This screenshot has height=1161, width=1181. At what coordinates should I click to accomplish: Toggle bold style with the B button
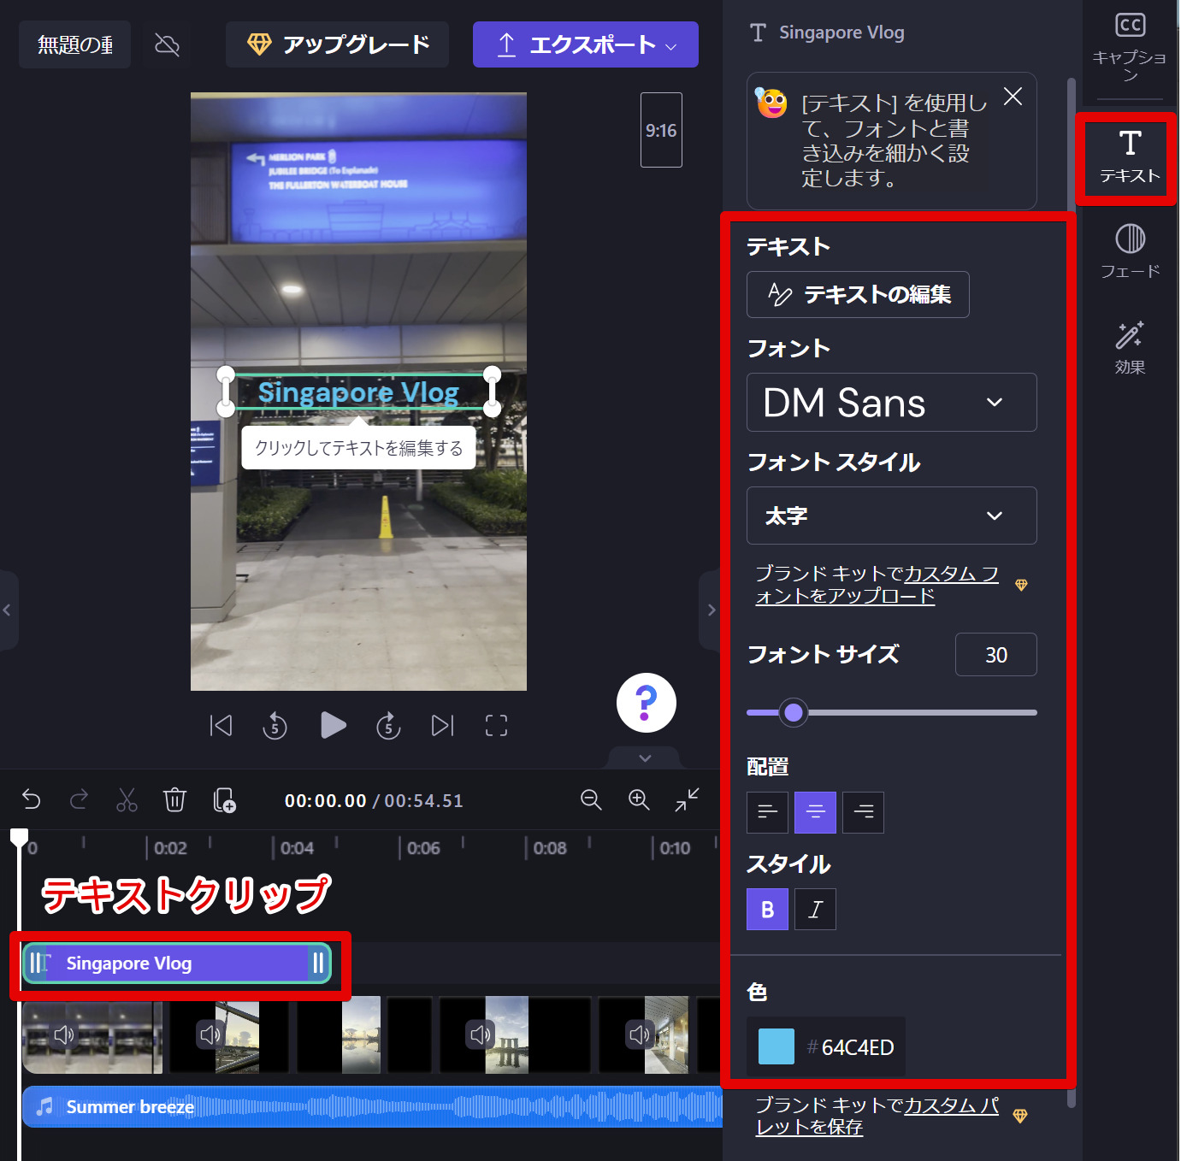[x=767, y=909]
